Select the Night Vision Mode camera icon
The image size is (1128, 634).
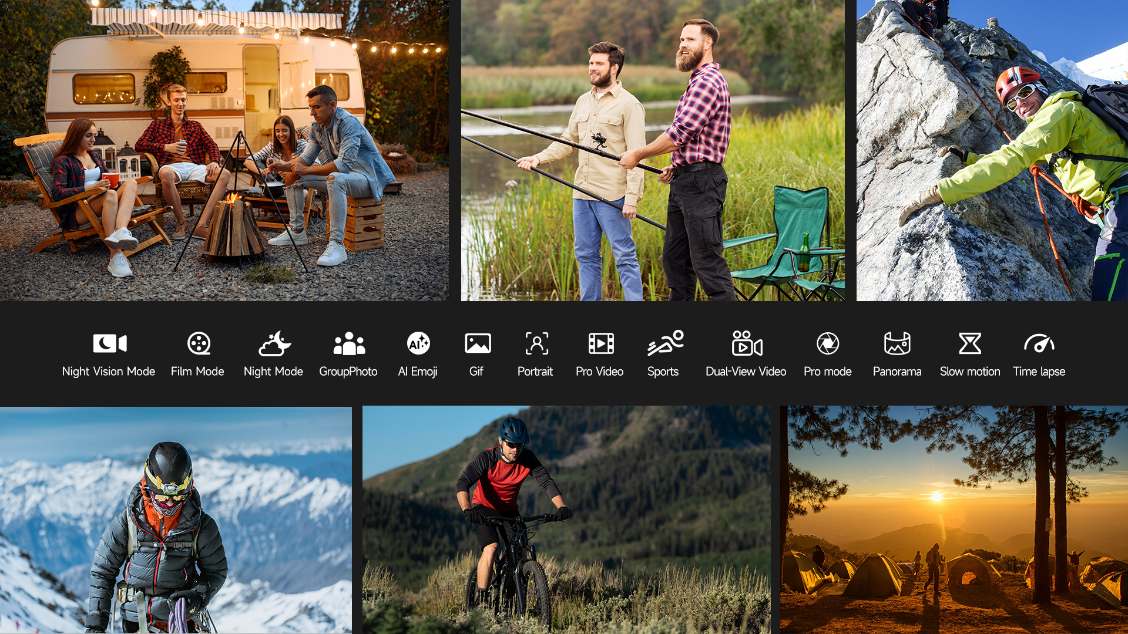[109, 343]
